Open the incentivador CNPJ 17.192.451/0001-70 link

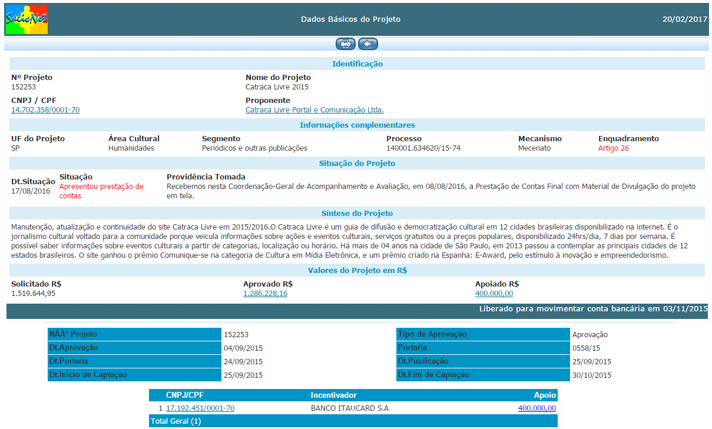[x=200, y=408]
